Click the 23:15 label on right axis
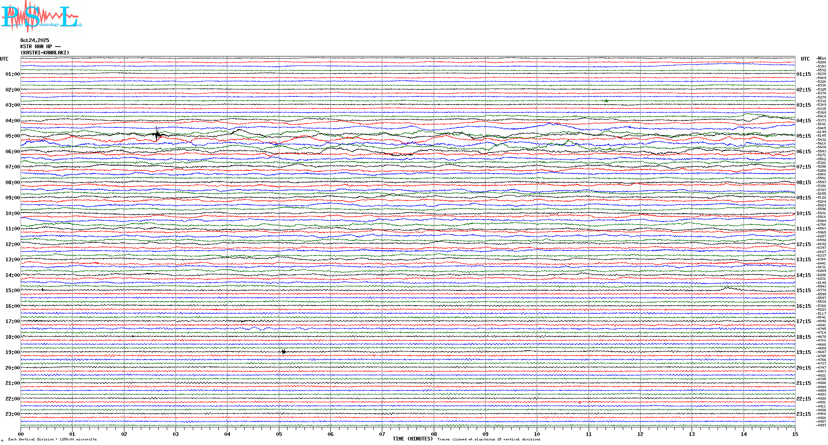Screen dimensions: 828x445 point(803,414)
